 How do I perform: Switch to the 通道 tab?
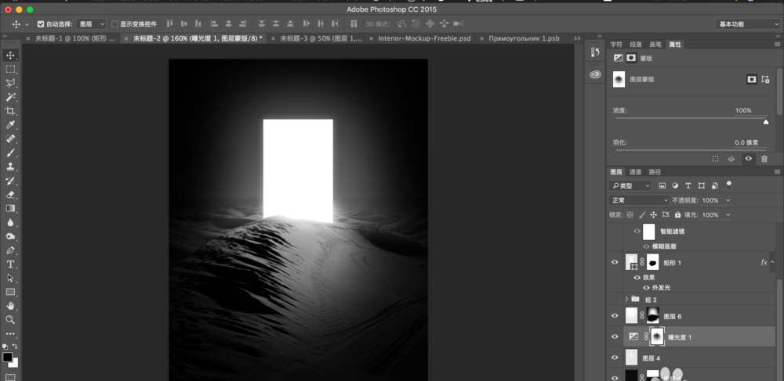point(635,171)
